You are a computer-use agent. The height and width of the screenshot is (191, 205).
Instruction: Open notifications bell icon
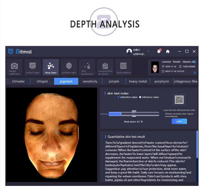159,51
